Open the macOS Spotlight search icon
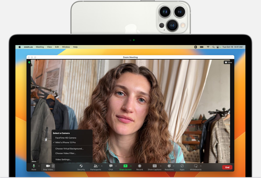This screenshot has height=178, width=261. click(x=213, y=47)
